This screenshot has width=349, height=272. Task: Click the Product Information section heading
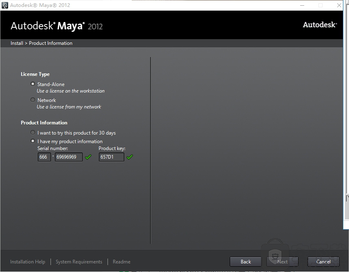tap(44, 123)
